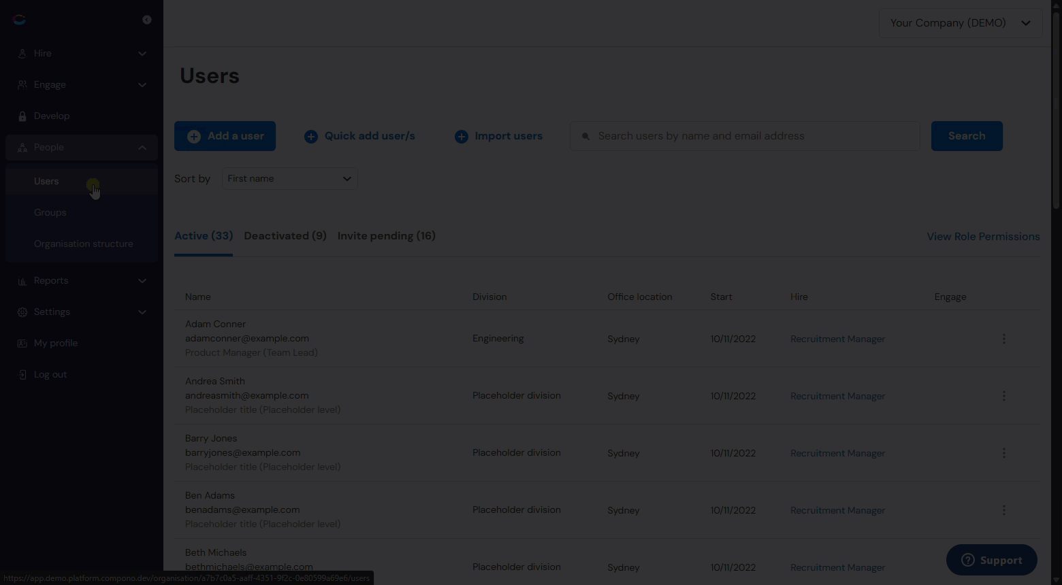Viewport: 1062px width, 585px height.
Task: Click the Develop lock icon
Action: click(x=22, y=116)
